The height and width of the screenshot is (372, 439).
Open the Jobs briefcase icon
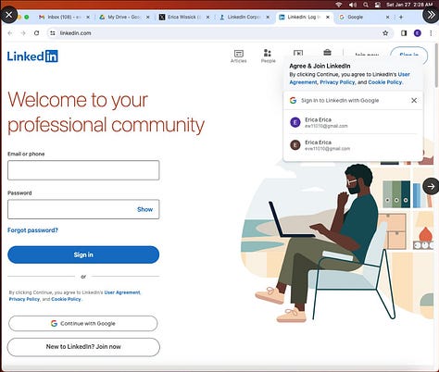point(327,52)
